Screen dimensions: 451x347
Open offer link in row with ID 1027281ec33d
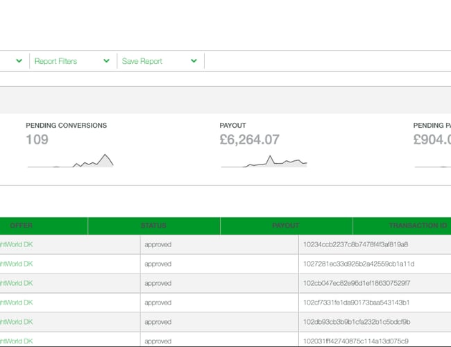(x=17, y=264)
